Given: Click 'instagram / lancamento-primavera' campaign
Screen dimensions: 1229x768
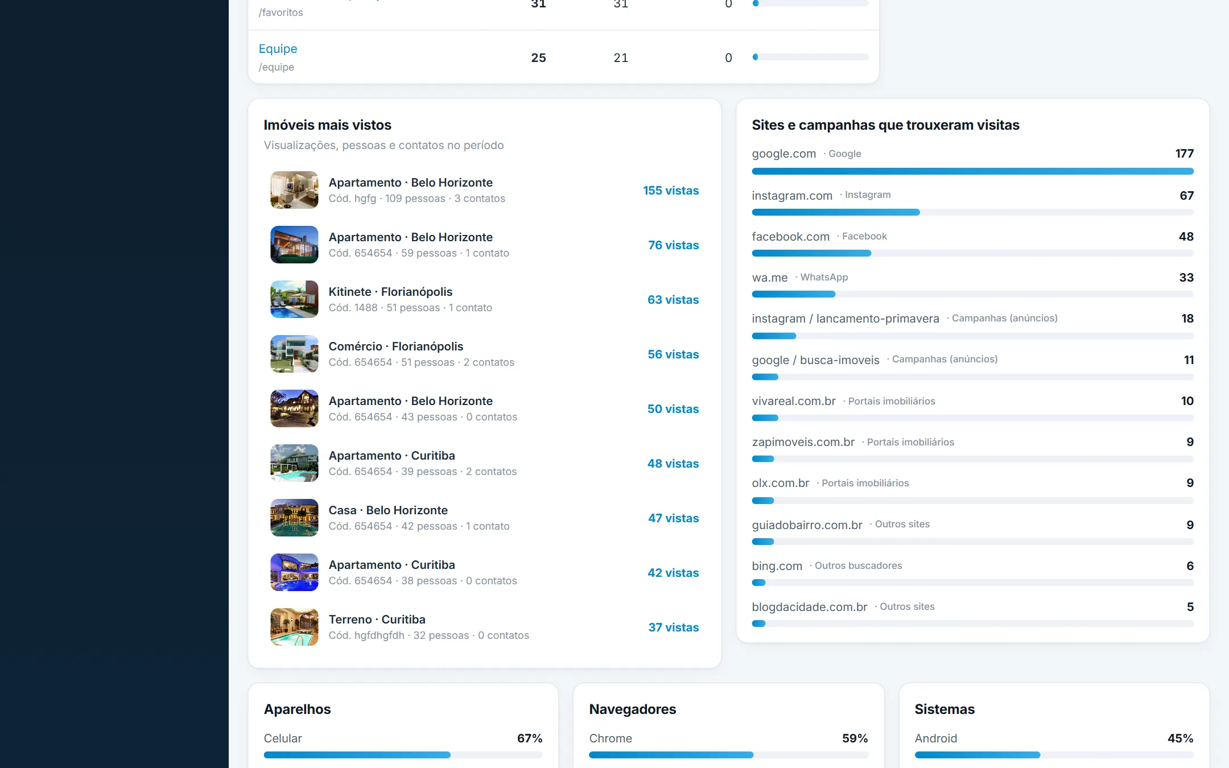Looking at the screenshot, I should pyautogui.click(x=972, y=326).
